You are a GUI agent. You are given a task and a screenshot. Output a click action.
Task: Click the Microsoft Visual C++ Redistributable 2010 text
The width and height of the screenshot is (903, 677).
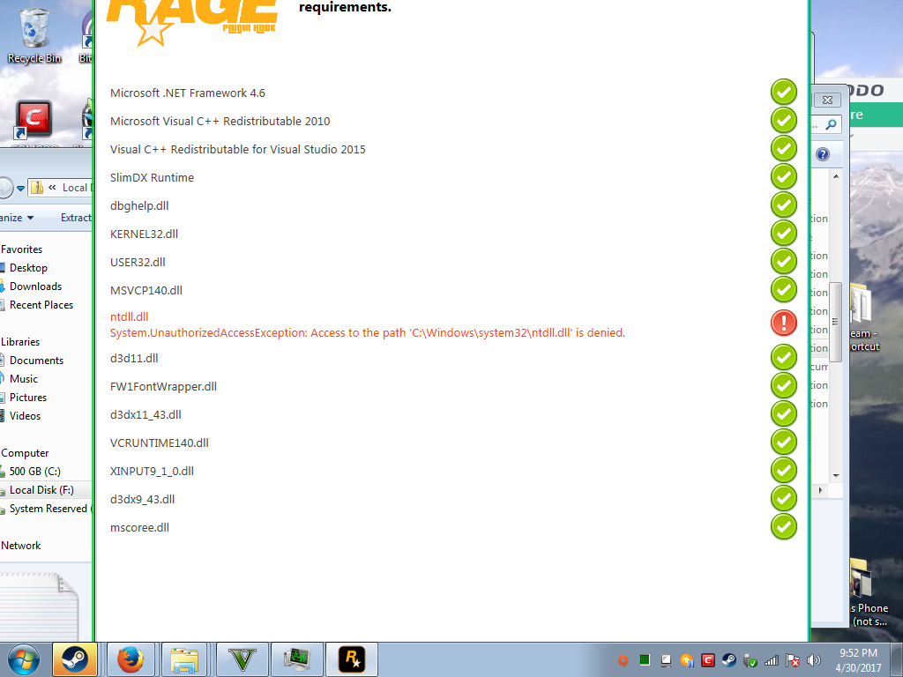click(x=220, y=121)
